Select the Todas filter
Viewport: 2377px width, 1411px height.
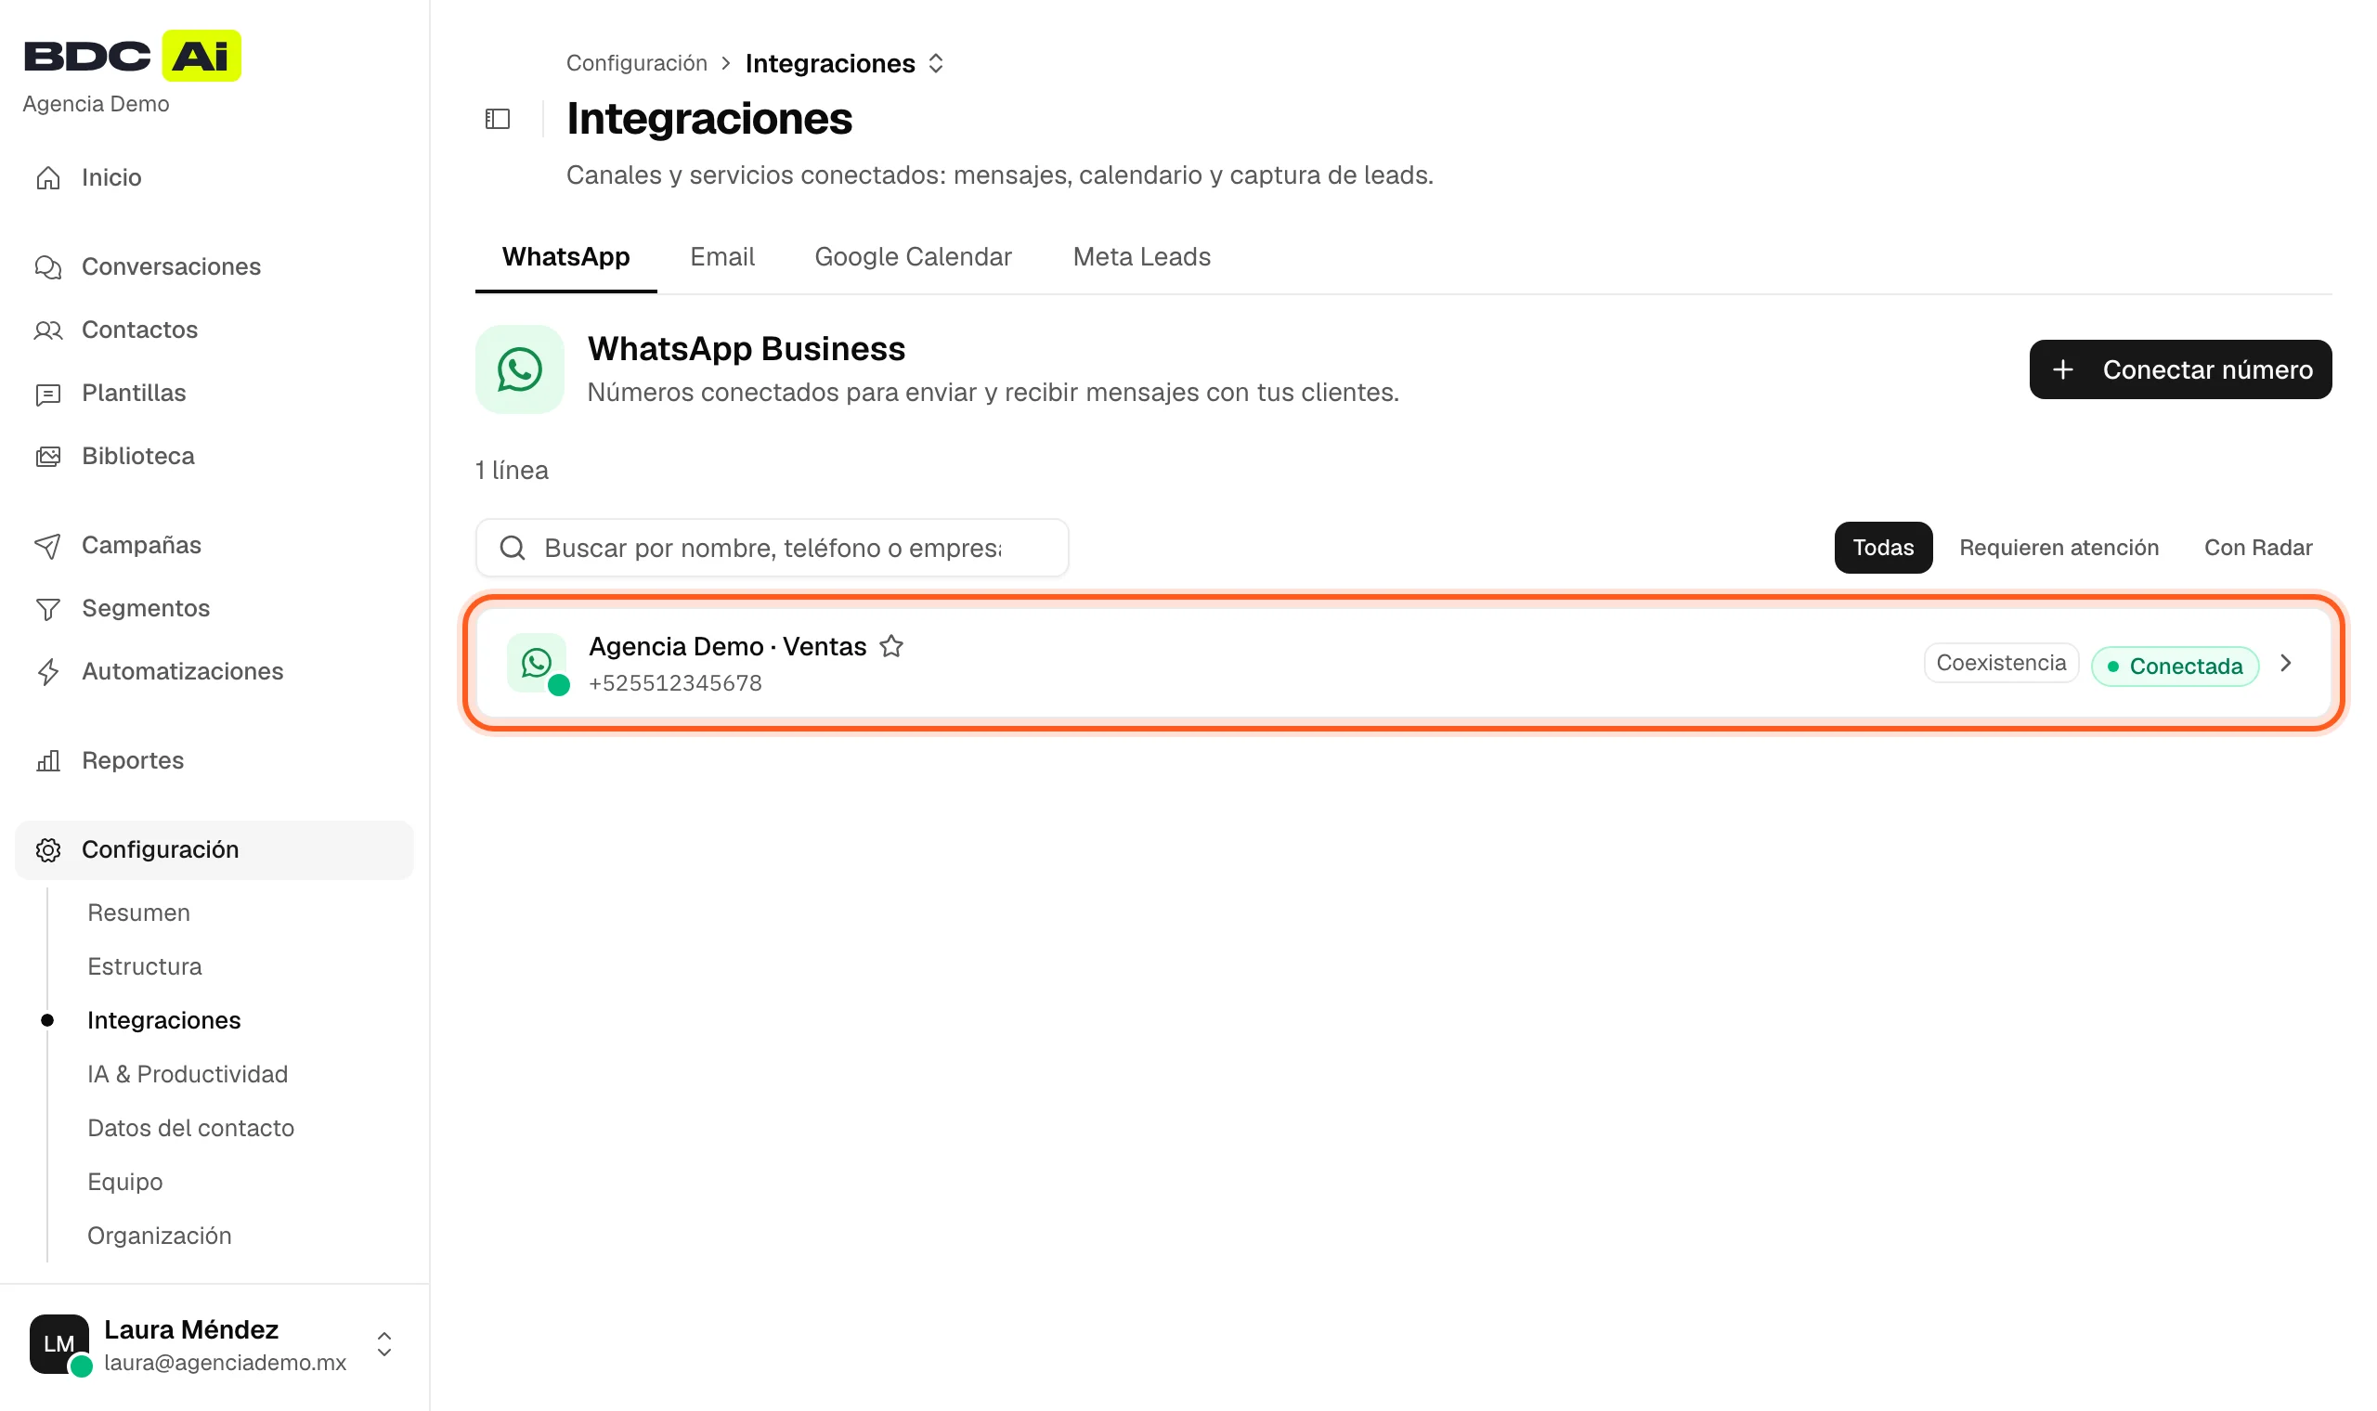coord(1884,548)
